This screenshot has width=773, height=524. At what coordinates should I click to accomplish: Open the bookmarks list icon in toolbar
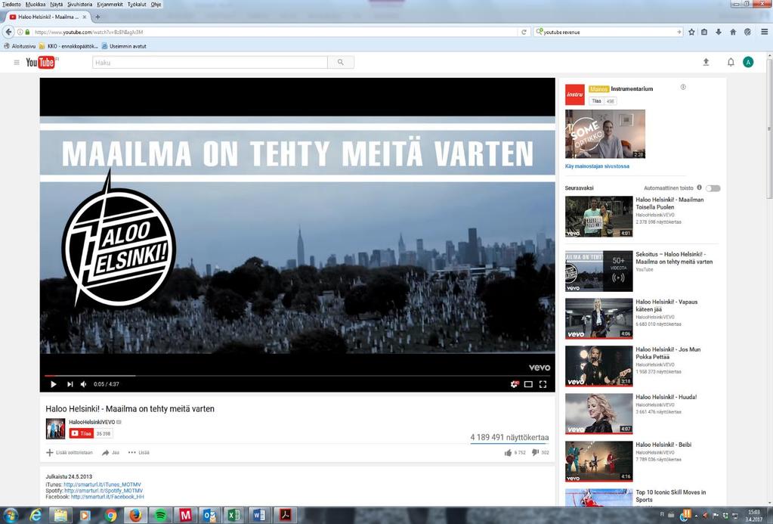704,32
